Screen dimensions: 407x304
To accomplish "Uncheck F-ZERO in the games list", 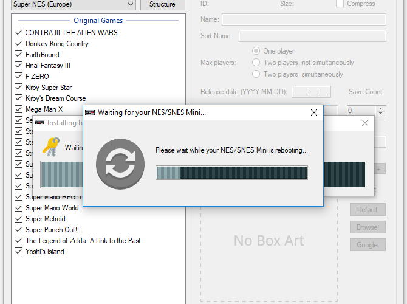I will click(18, 76).
